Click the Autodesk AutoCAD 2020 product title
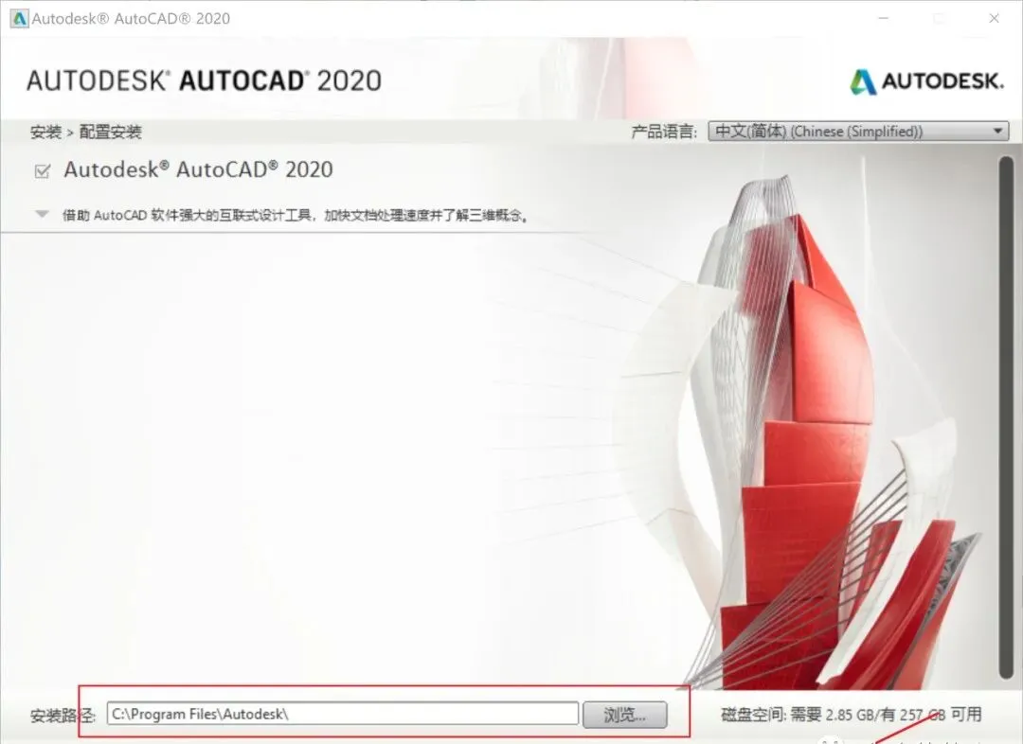Viewport: 1023px width, 744px height. pyautogui.click(x=198, y=169)
